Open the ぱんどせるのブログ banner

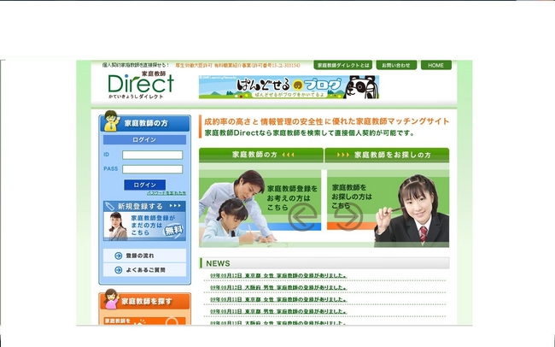click(289, 86)
